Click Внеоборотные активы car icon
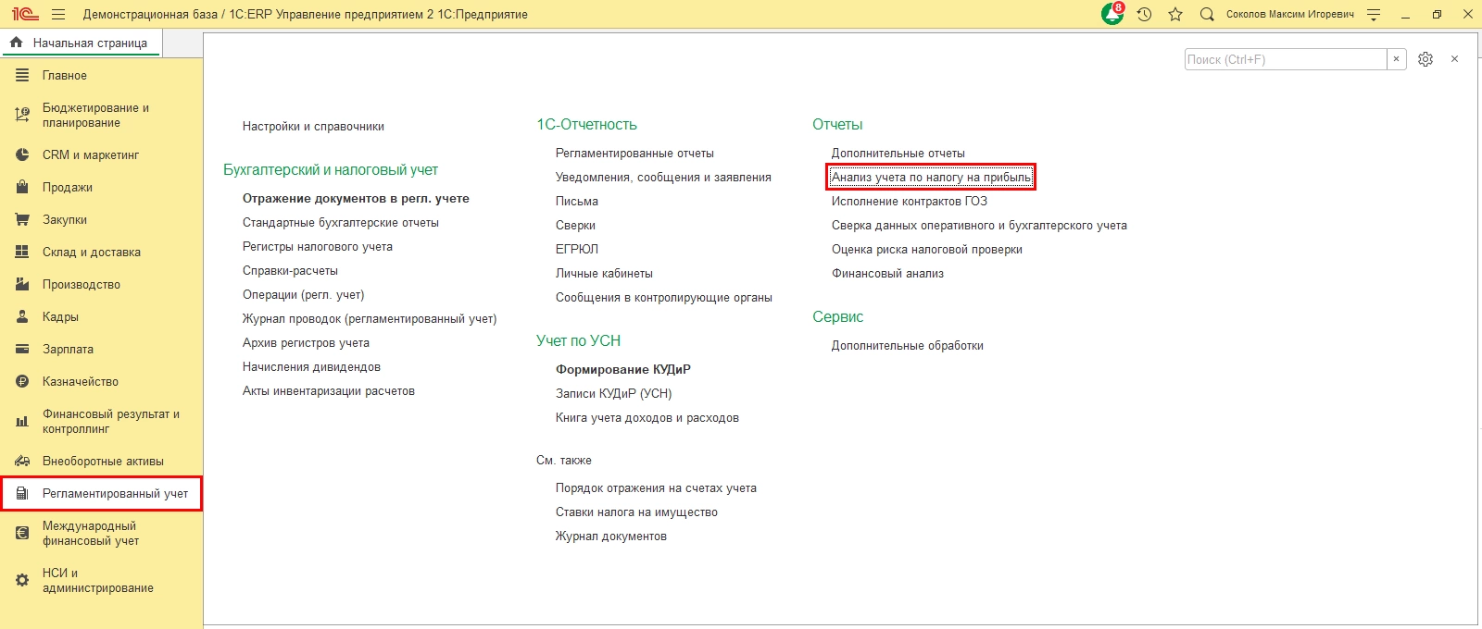The height and width of the screenshot is (629, 1482). pos(22,461)
